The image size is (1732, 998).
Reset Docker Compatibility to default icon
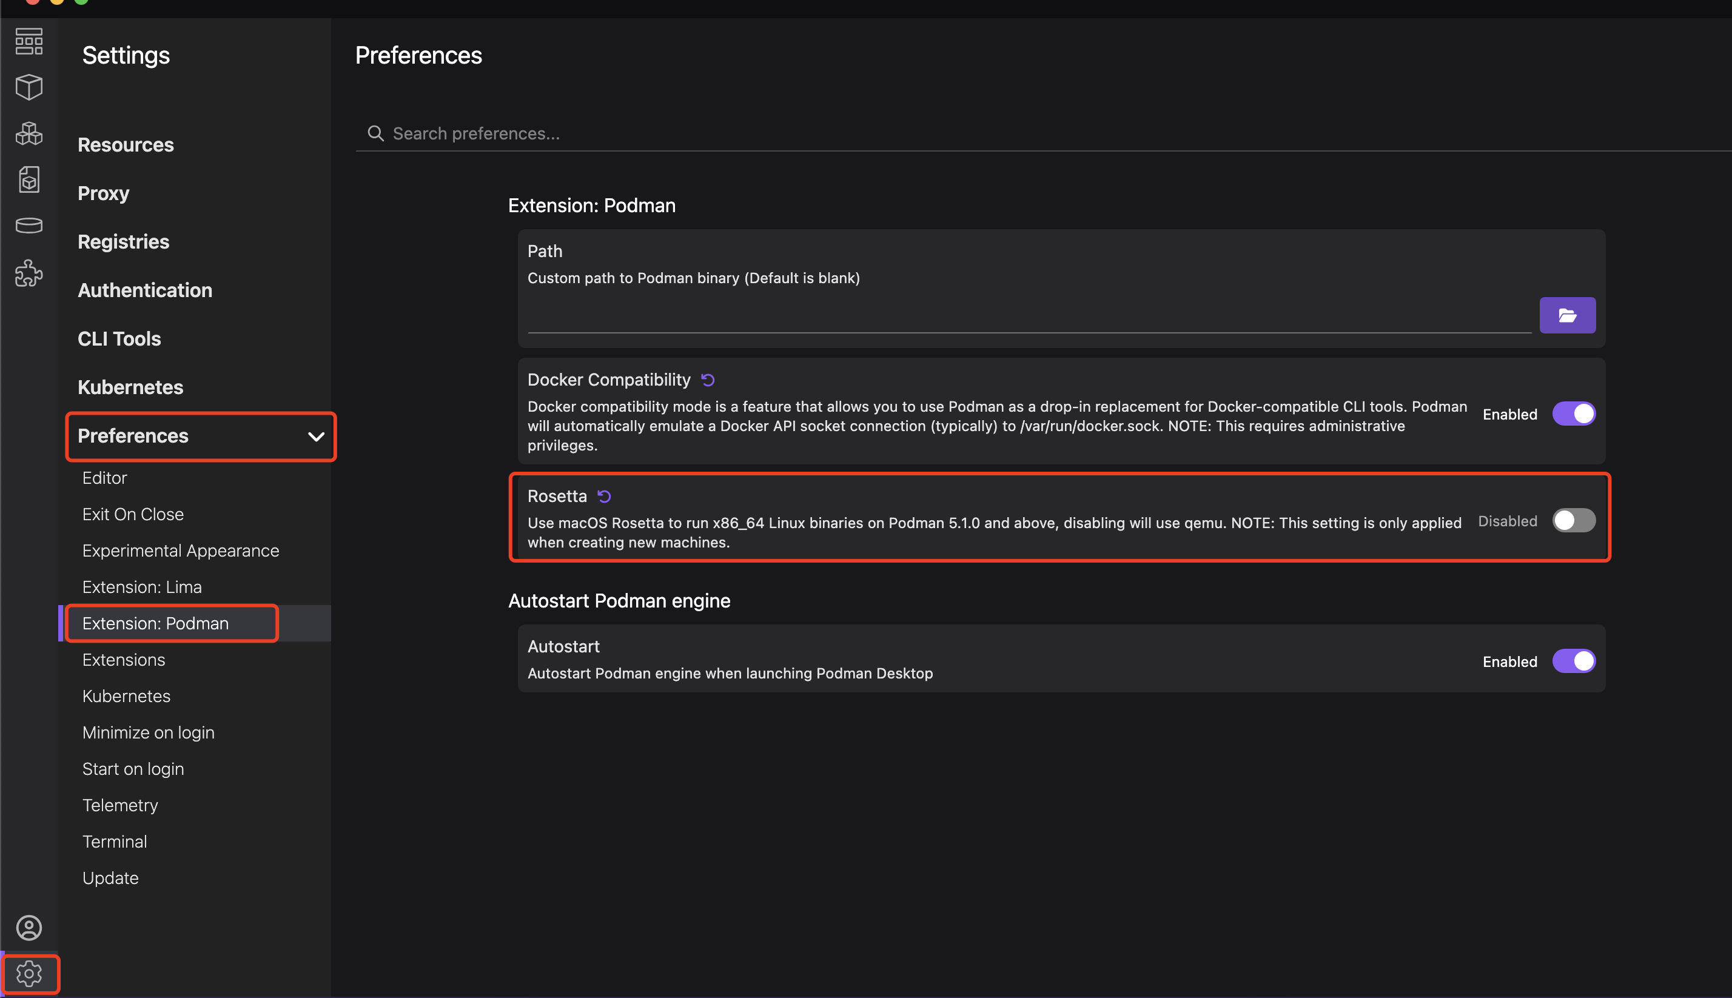(708, 380)
